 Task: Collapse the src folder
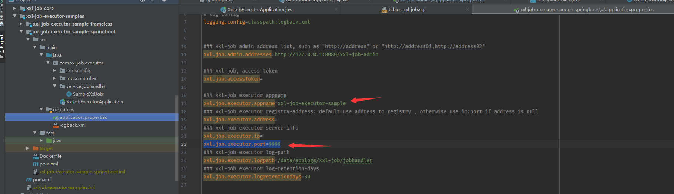(28, 39)
